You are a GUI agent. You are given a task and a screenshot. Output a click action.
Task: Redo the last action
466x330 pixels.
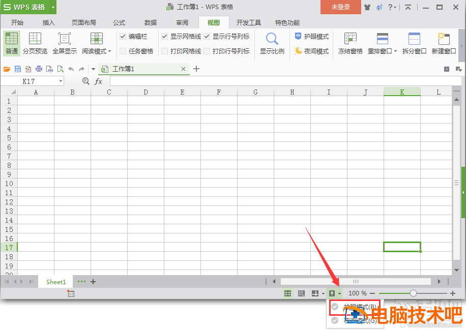point(81,69)
